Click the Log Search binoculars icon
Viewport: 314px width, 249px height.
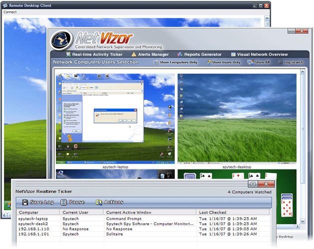point(280,62)
